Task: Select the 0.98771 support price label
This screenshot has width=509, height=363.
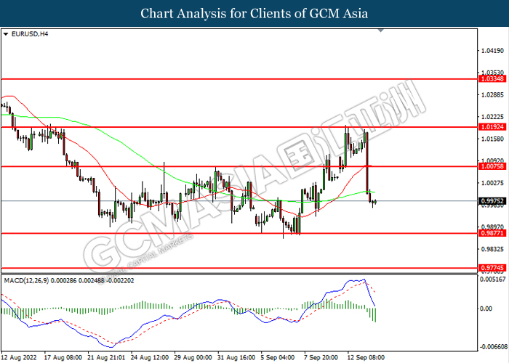Action: coord(492,233)
